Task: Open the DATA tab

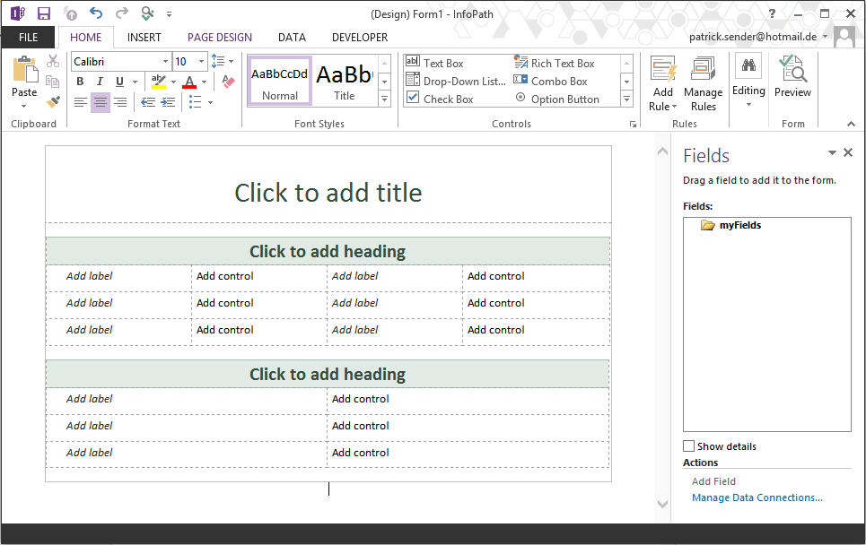Action: pyautogui.click(x=293, y=37)
